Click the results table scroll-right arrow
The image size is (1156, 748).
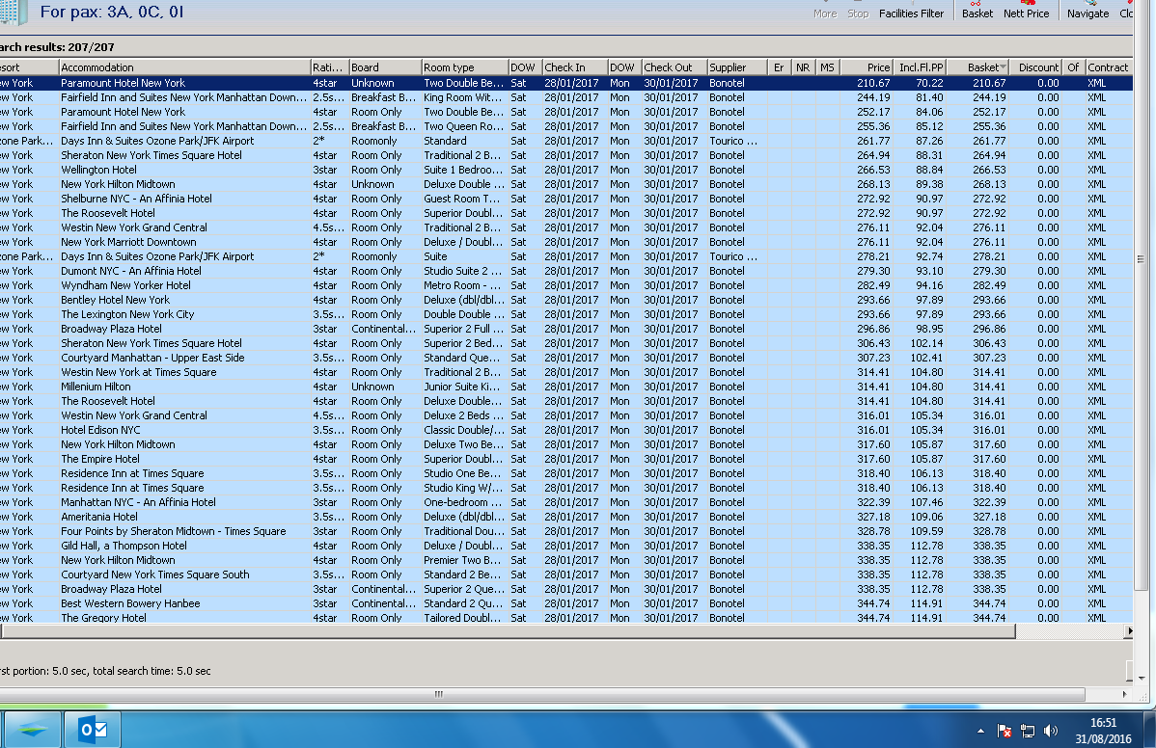(x=1128, y=631)
